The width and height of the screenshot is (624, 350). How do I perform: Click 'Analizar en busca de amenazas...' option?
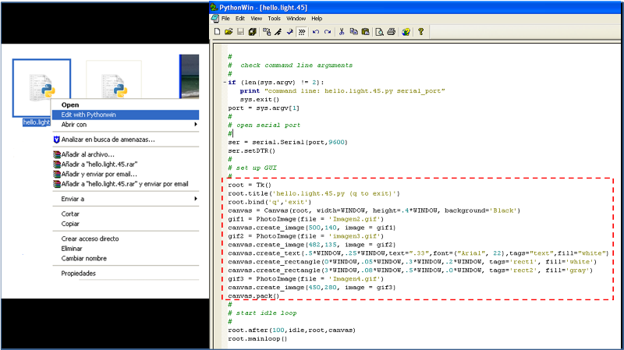pos(108,140)
